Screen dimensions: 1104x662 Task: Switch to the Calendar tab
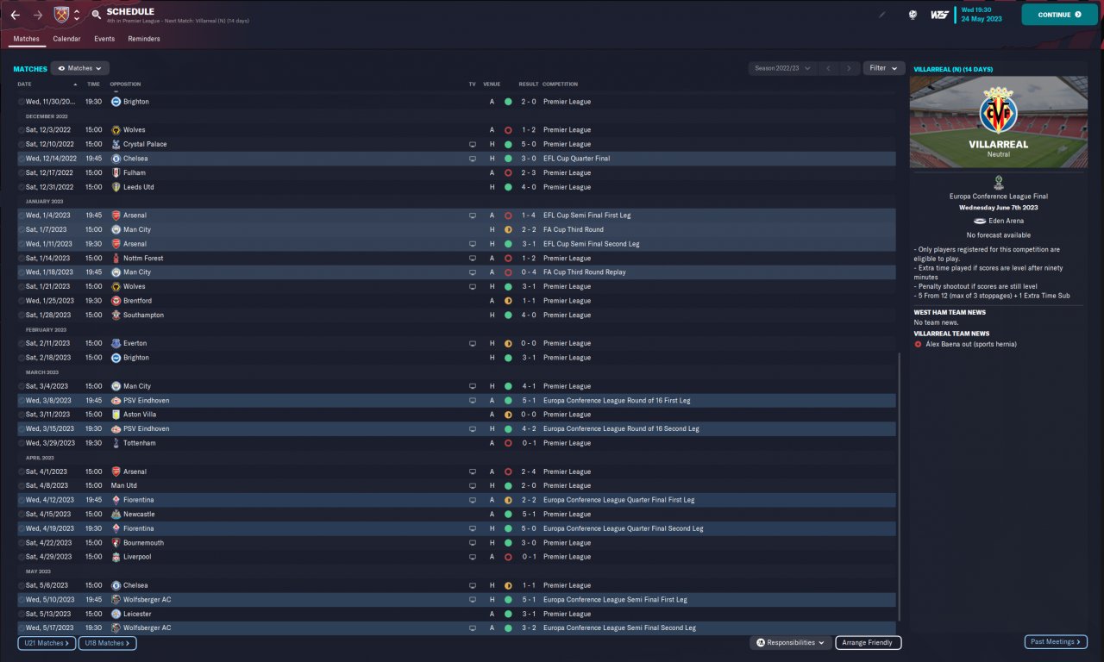[66, 39]
